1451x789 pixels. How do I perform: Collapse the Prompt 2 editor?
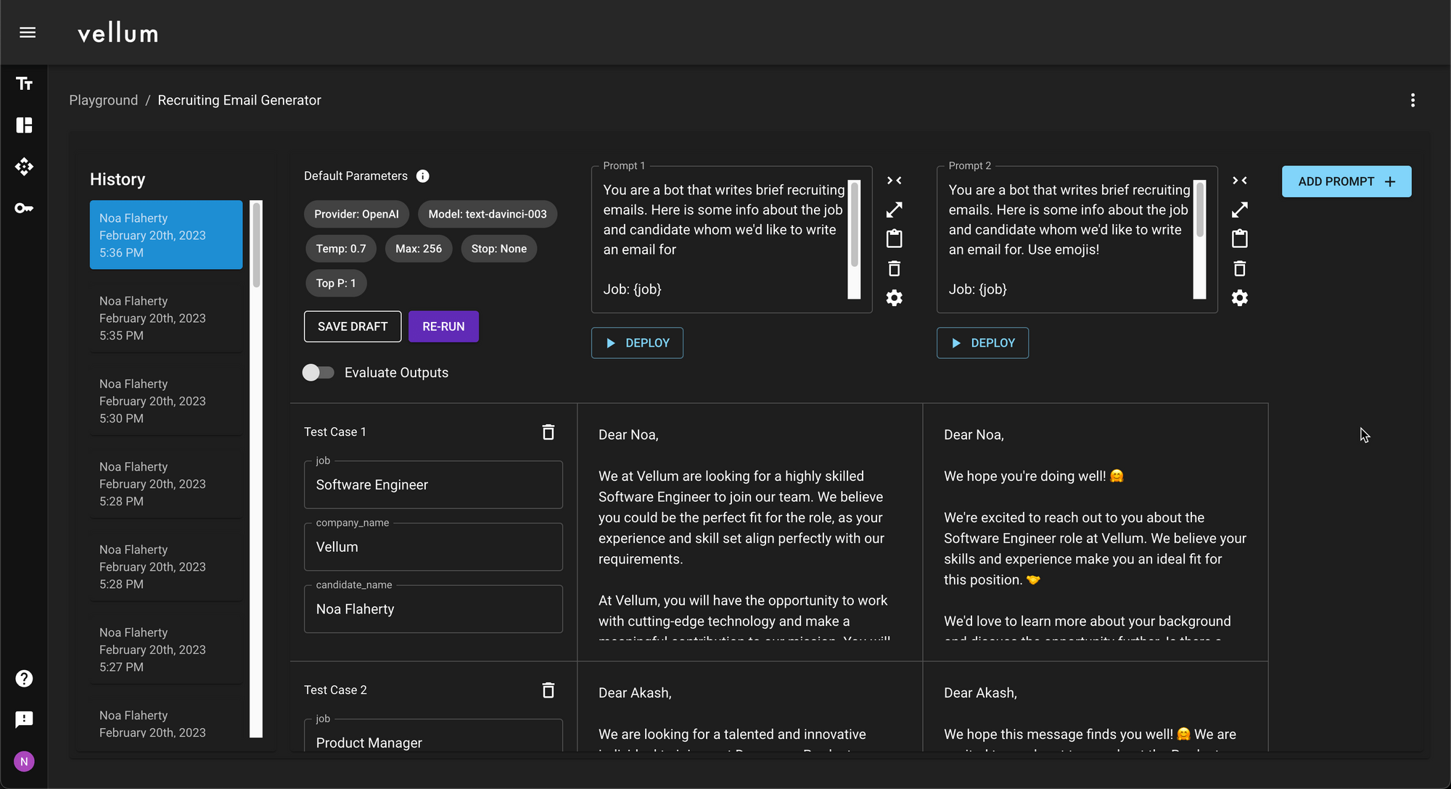click(x=1240, y=181)
